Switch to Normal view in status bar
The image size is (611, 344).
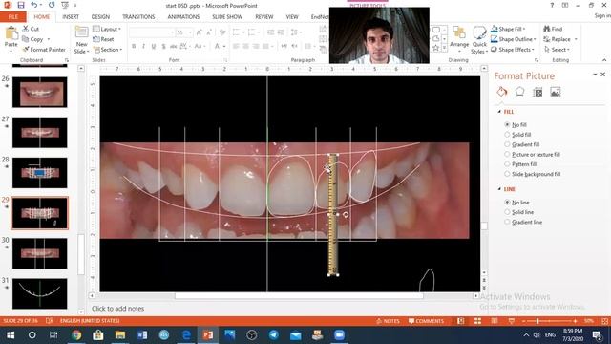[x=460, y=321]
